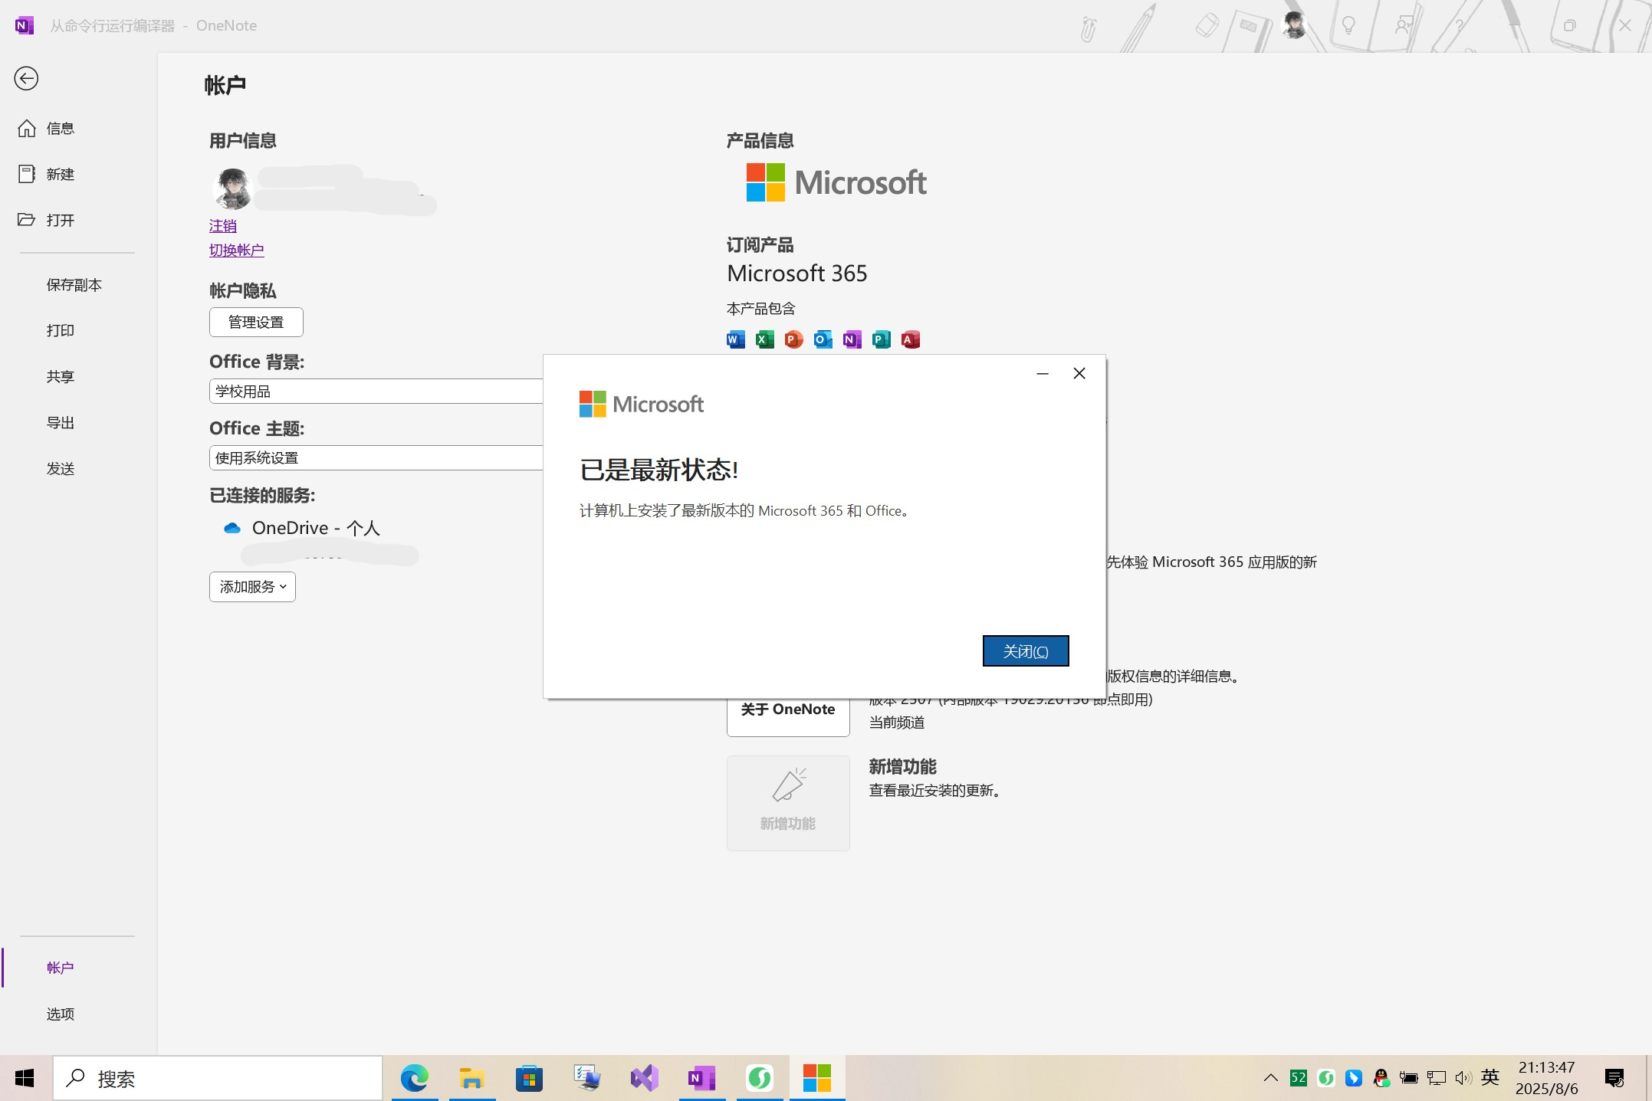The height and width of the screenshot is (1101, 1652).
Task: Show hidden tray icons chevron
Action: (1270, 1078)
